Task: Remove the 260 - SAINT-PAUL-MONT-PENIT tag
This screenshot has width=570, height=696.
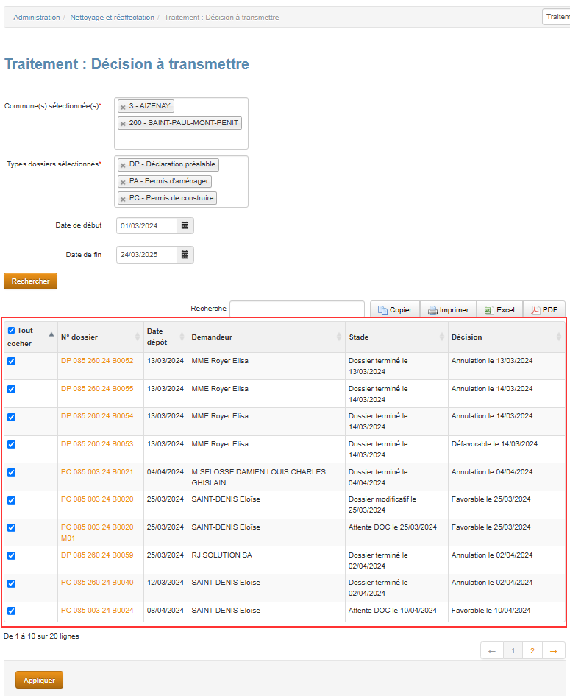Action: [x=123, y=124]
